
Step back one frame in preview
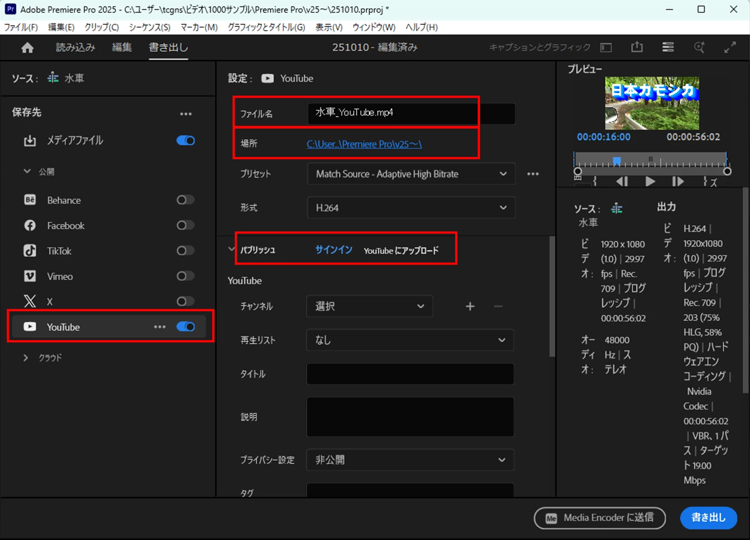[622, 181]
